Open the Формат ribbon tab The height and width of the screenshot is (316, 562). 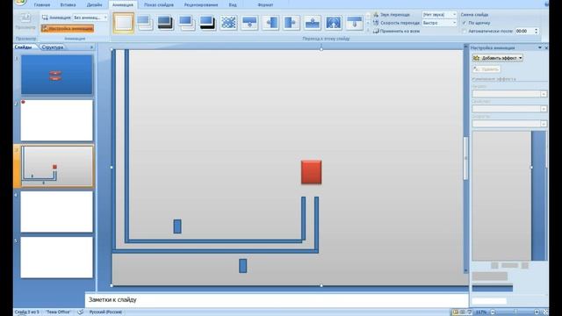tap(265, 5)
